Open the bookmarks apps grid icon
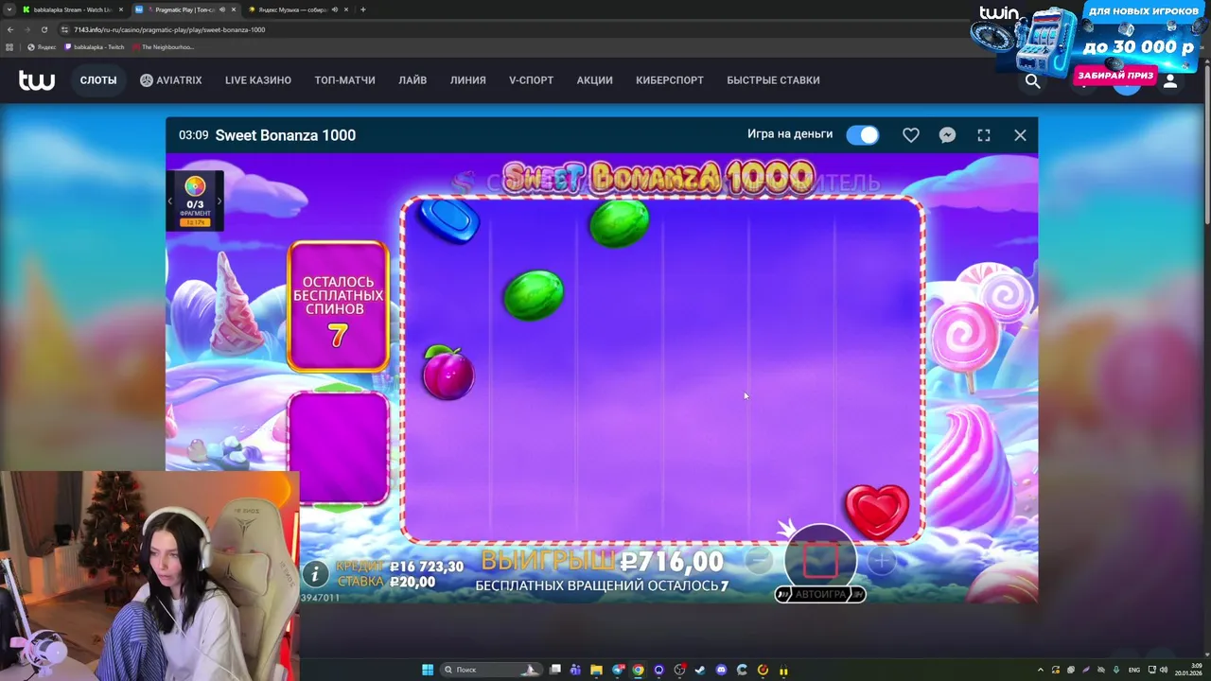Image resolution: width=1211 pixels, height=681 pixels. coord(10,46)
